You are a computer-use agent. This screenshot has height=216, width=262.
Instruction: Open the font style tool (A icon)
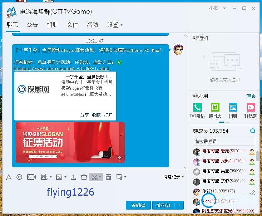(9, 177)
